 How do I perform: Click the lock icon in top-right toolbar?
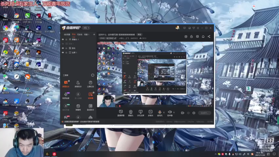coord(191,37)
